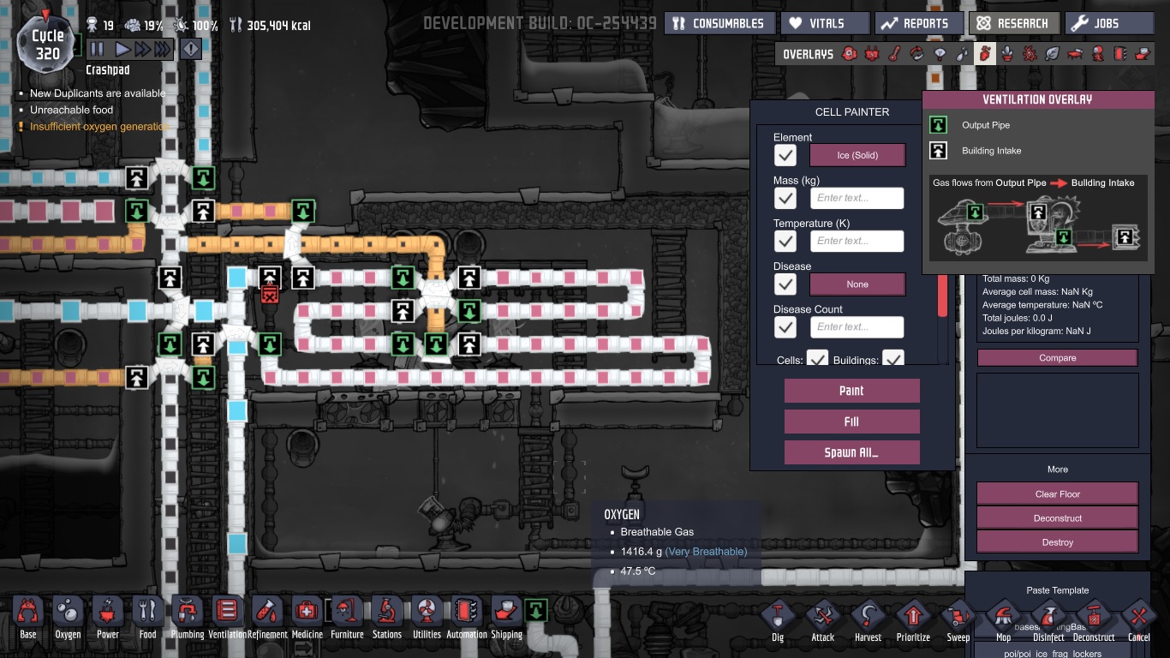Click the Clear Floor button
Image resolution: width=1170 pixels, height=658 pixels.
(x=1058, y=494)
